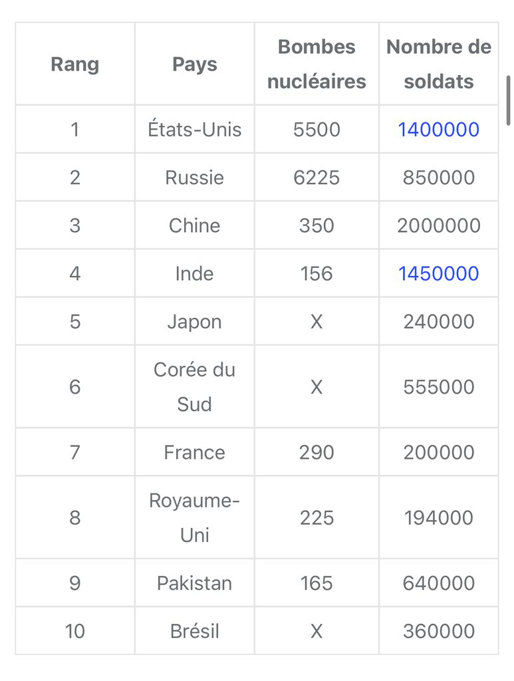Click the Nombre de soldats header
The width and height of the screenshot is (514, 681).
click(438, 65)
